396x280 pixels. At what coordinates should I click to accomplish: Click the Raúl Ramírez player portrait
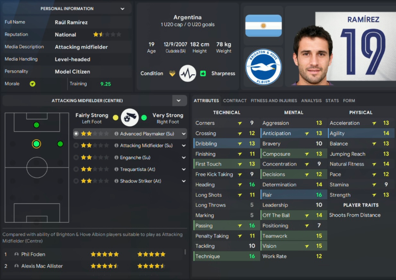[312, 55]
